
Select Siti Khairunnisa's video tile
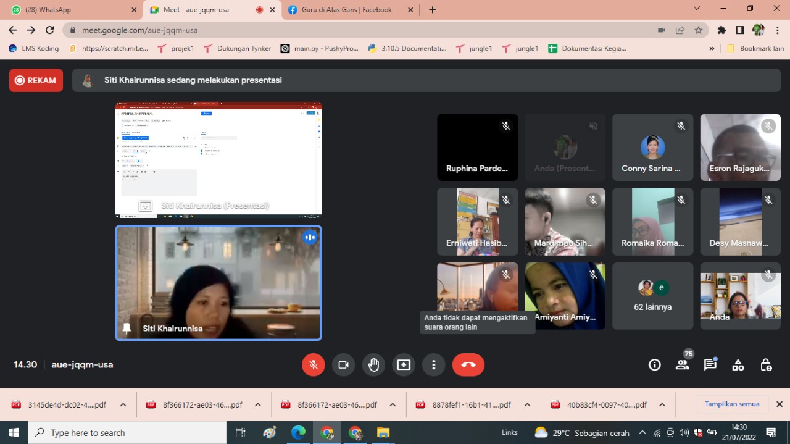(x=218, y=283)
